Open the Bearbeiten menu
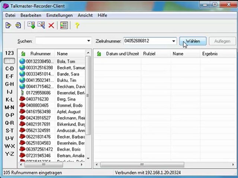 tap(31, 15)
